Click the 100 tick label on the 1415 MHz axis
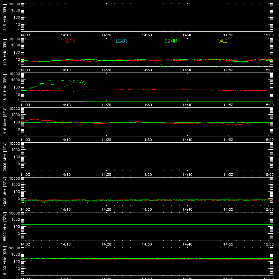Screen dimensions: 279x279 coord(17,122)
